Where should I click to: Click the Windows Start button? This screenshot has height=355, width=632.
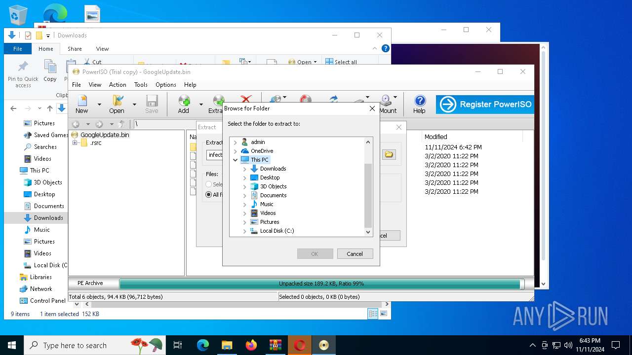click(x=12, y=345)
